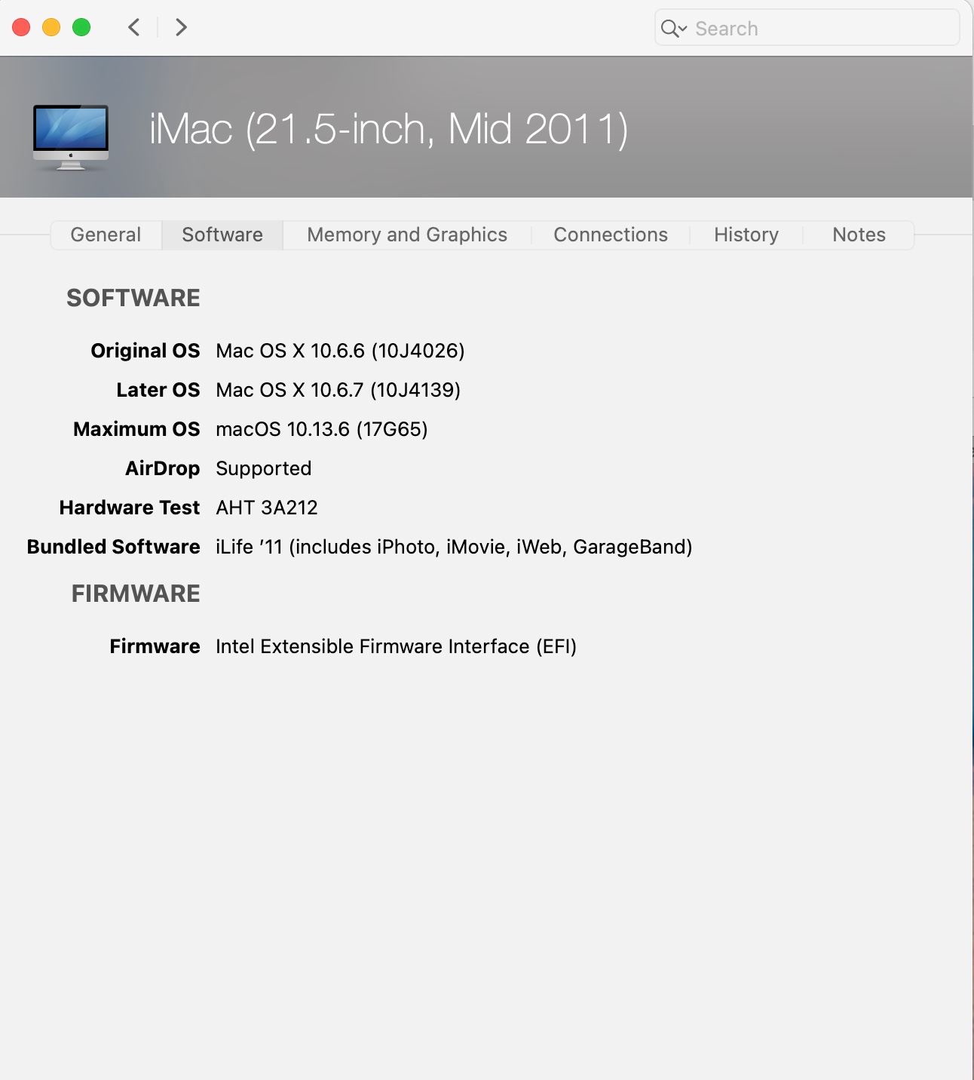Screen dimensions: 974x1080
Task: Minimize window using yellow button
Action: [x=51, y=28]
